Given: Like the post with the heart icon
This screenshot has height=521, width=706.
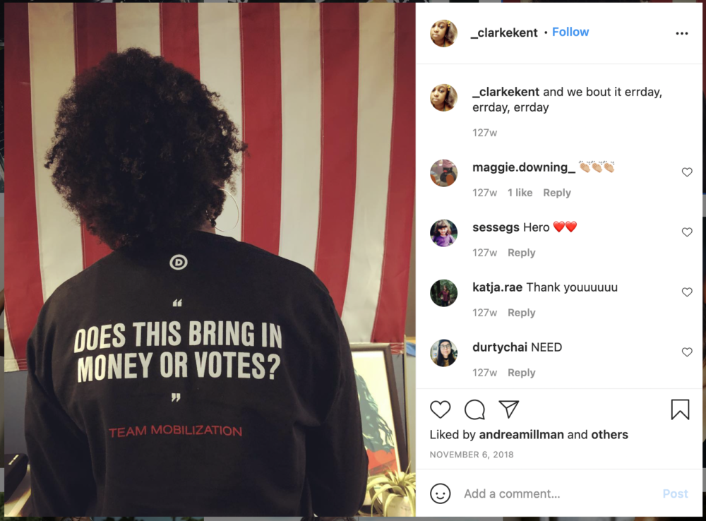Looking at the screenshot, I should (440, 409).
